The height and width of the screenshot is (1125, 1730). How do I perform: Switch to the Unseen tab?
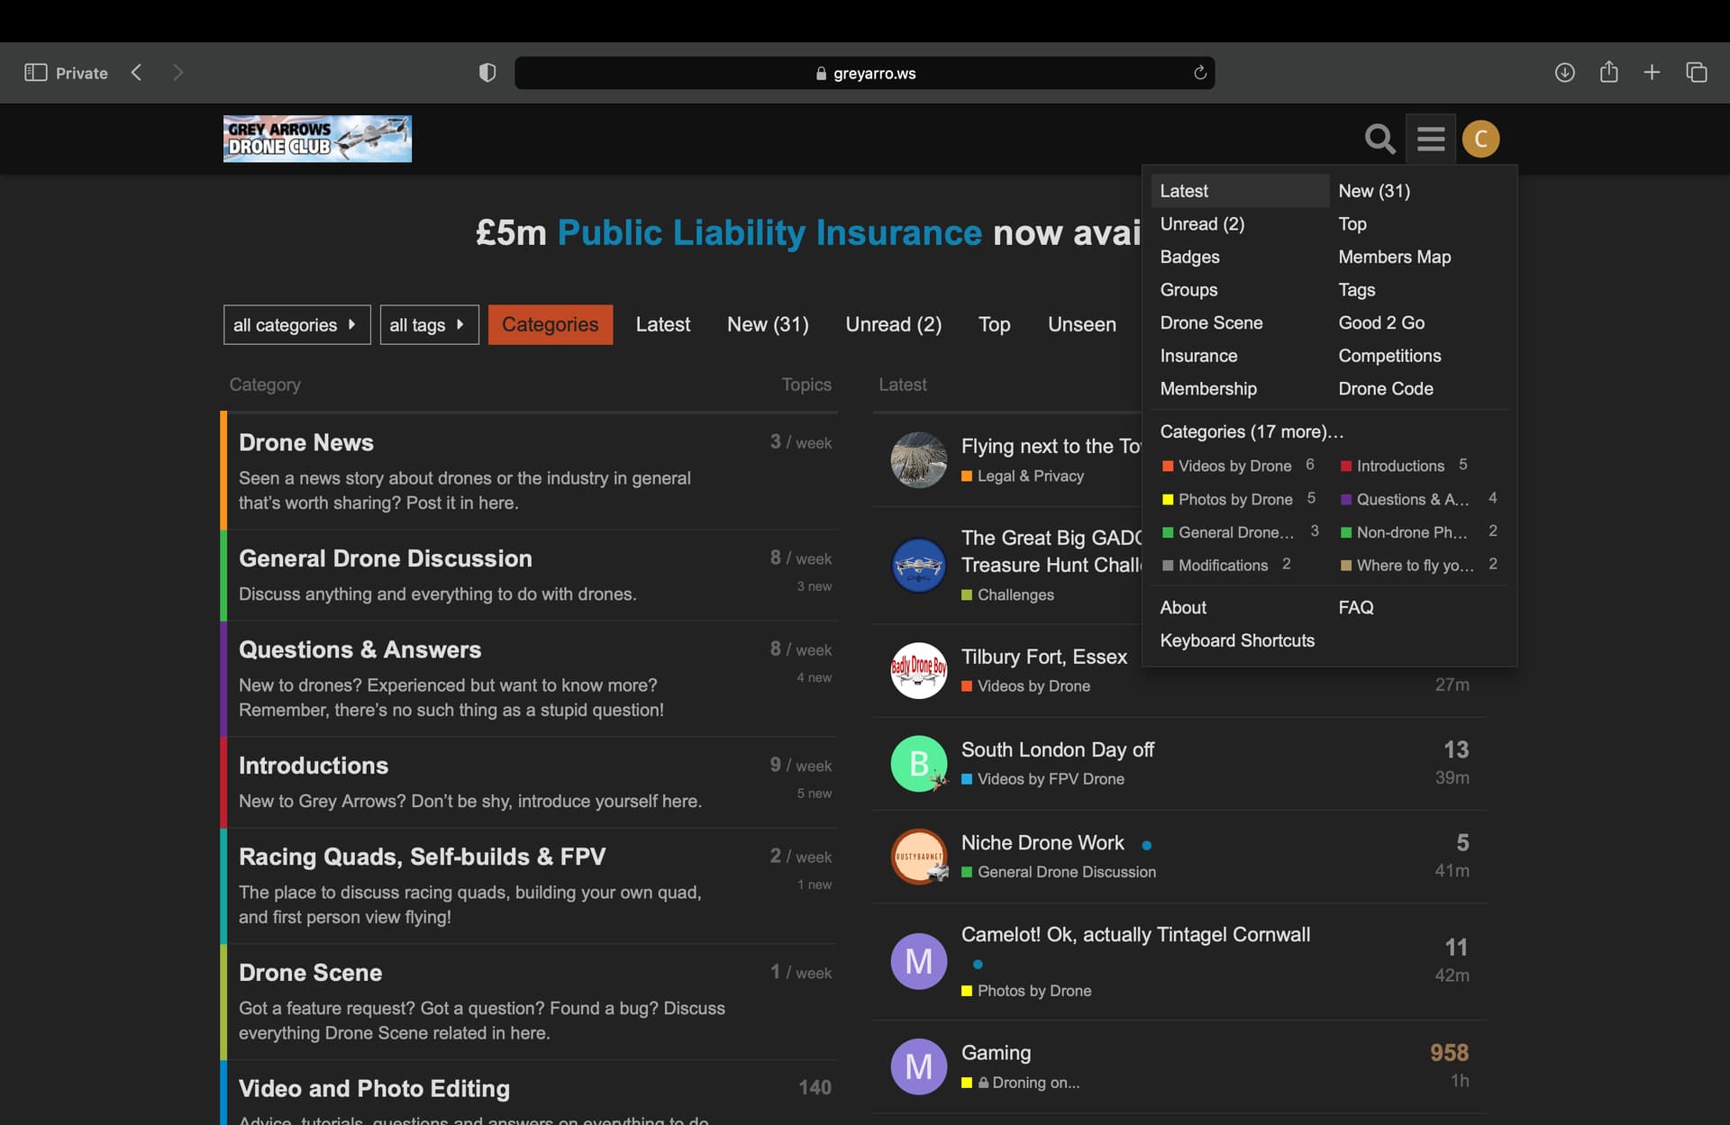tap(1081, 324)
